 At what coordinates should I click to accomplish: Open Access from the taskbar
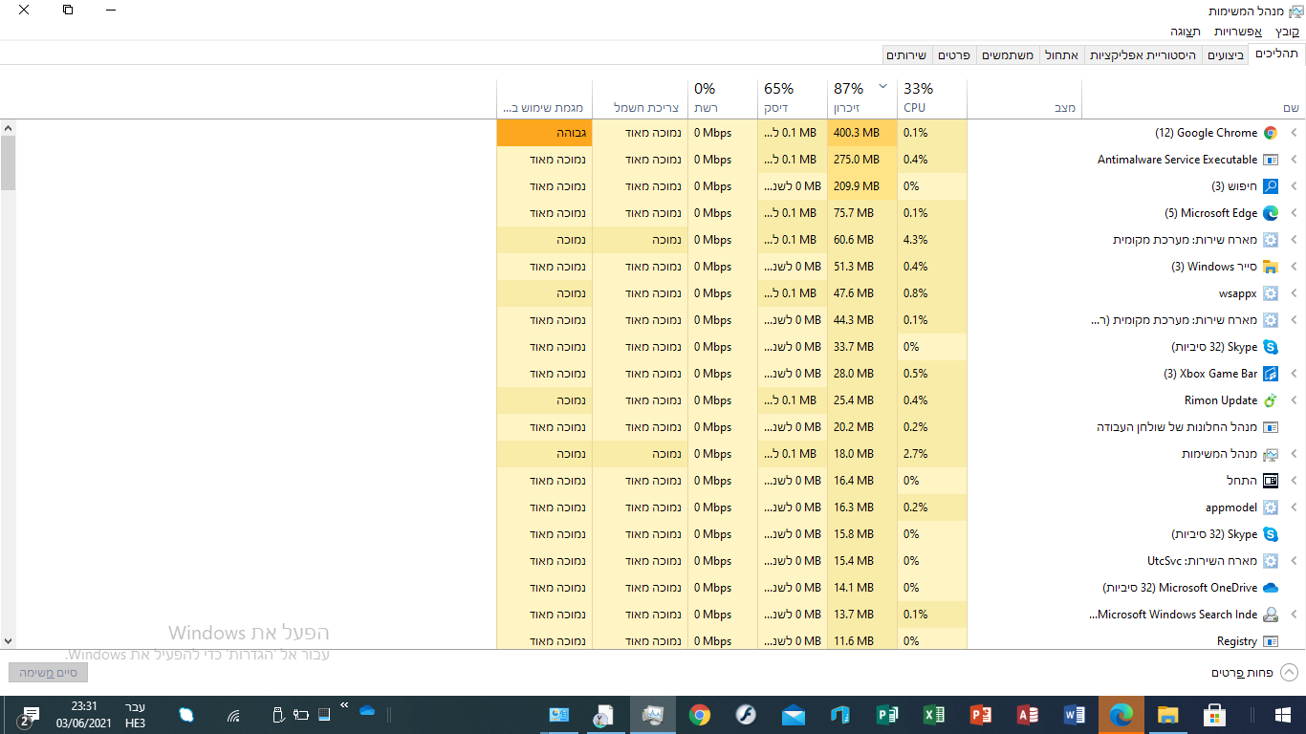tap(1028, 714)
